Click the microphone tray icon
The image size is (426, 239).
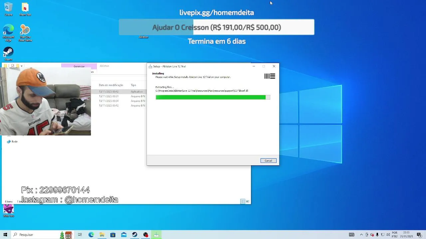click(x=377, y=235)
